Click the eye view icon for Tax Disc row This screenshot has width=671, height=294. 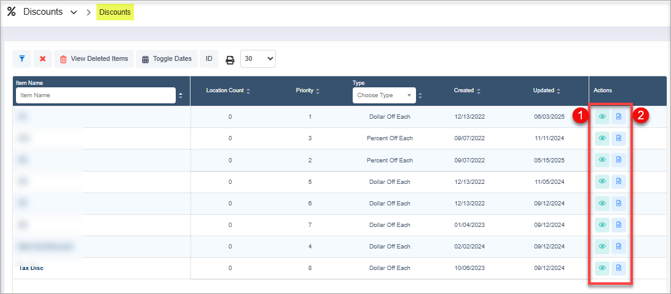click(602, 268)
